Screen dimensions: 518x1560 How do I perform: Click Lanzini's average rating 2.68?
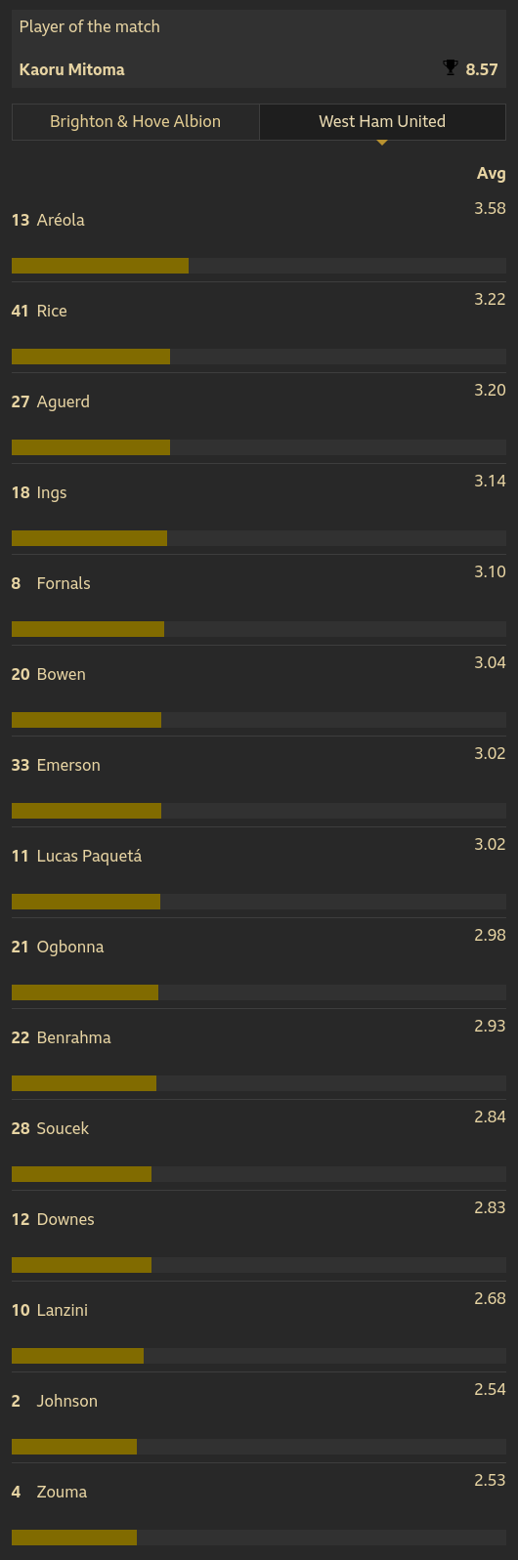pos(490,1298)
